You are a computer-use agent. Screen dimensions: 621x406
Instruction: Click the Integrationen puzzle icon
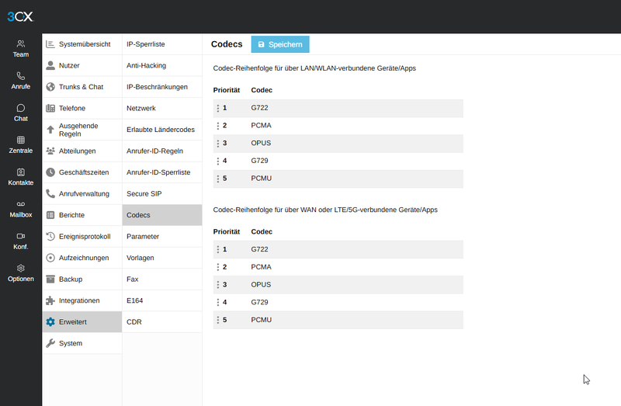pyautogui.click(x=50, y=300)
